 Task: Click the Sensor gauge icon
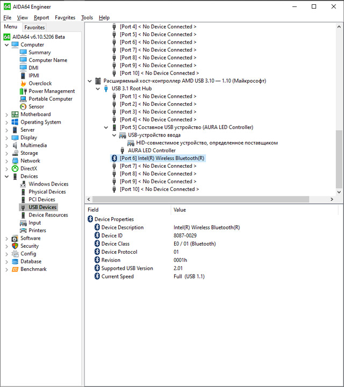click(23, 106)
